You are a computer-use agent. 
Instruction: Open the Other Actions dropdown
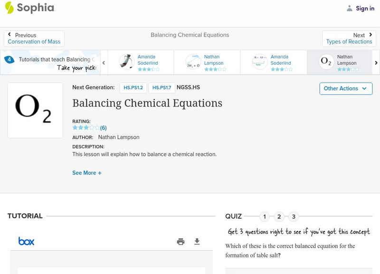click(345, 88)
